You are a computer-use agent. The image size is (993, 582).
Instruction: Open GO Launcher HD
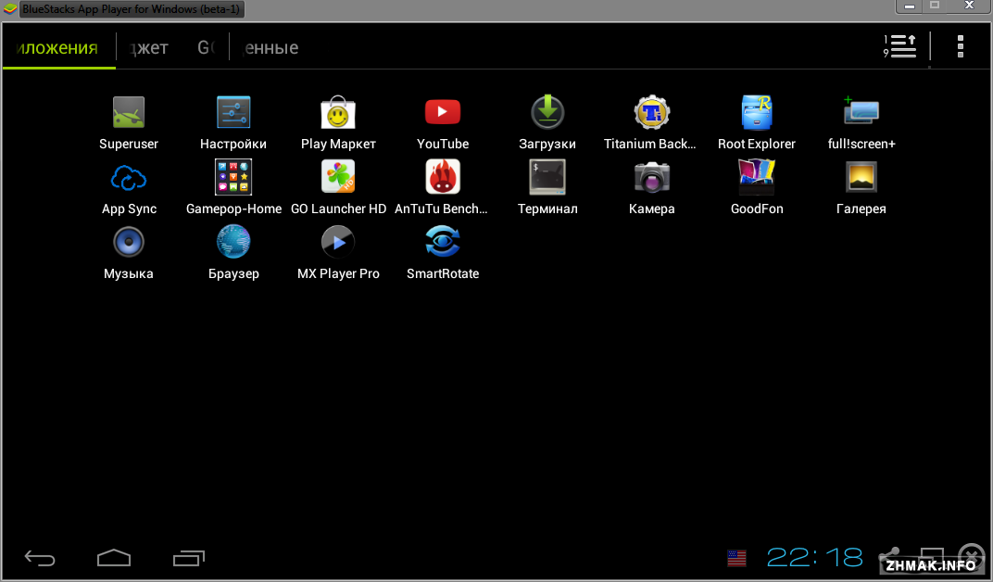(338, 177)
